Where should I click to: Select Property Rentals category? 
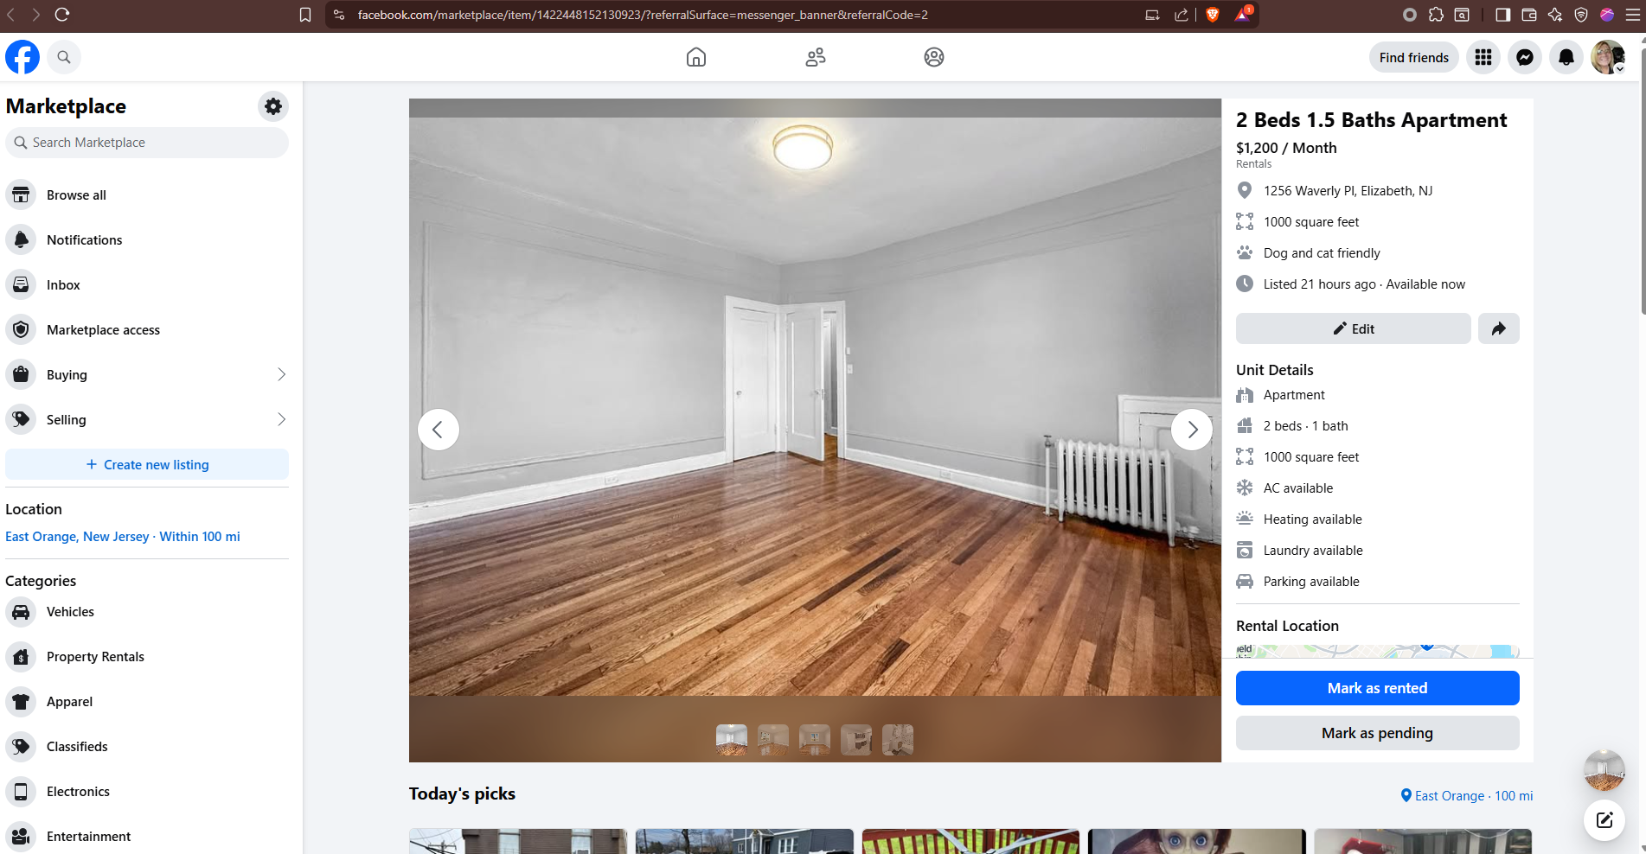click(x=147, y=657)
